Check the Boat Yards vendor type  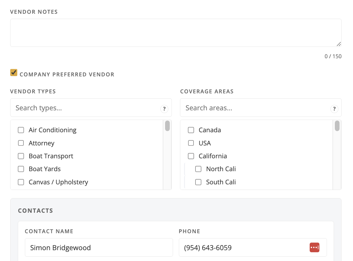click(21, 169)
